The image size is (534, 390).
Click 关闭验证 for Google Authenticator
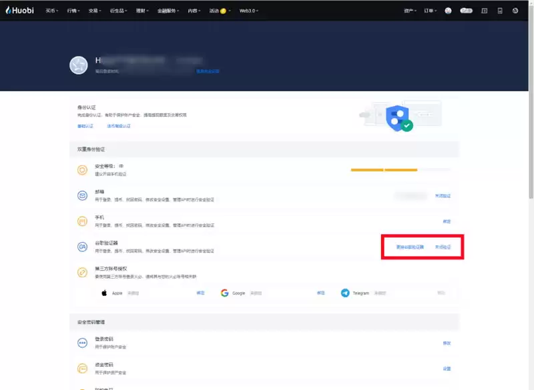(x=443, y=247)
